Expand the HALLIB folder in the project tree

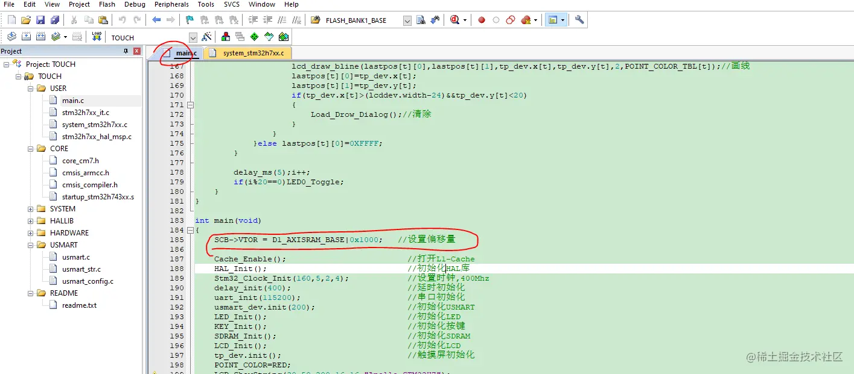[x=30, y=221]
